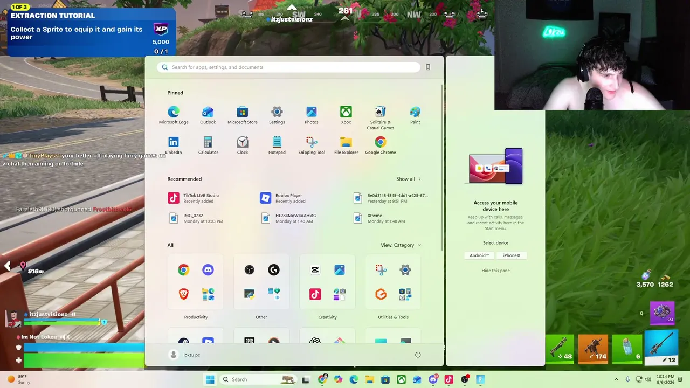Launch the pinned Photos app

pos(312,115)
